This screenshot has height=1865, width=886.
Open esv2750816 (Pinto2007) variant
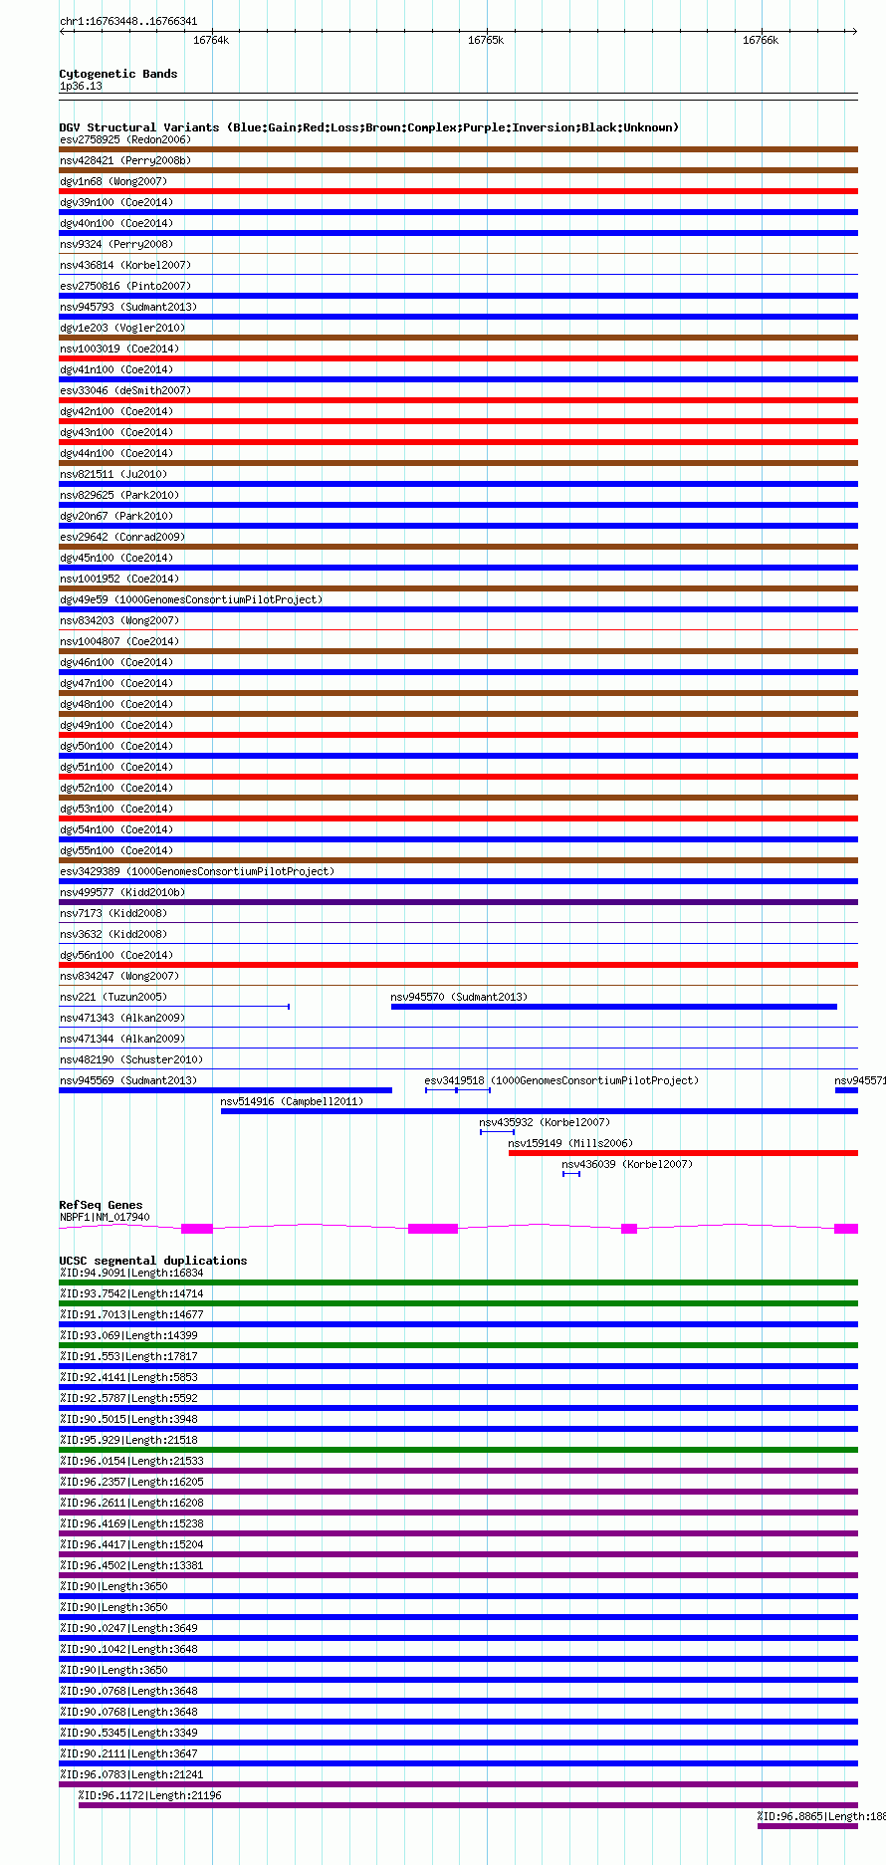[x=125, y=286]
